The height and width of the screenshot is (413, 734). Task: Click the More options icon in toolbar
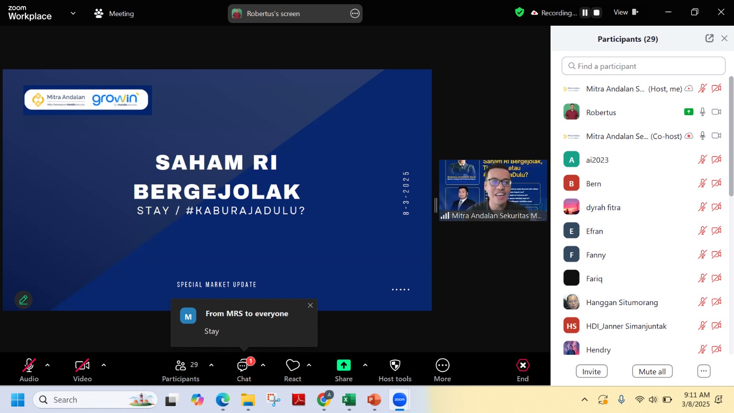click(x=442, y=365)
